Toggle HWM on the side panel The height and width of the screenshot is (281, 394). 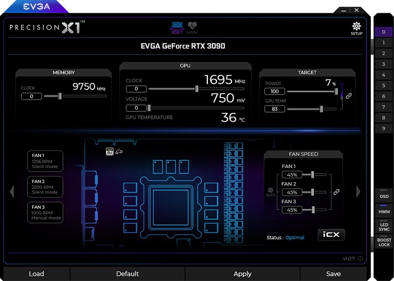tap(384, 211)
